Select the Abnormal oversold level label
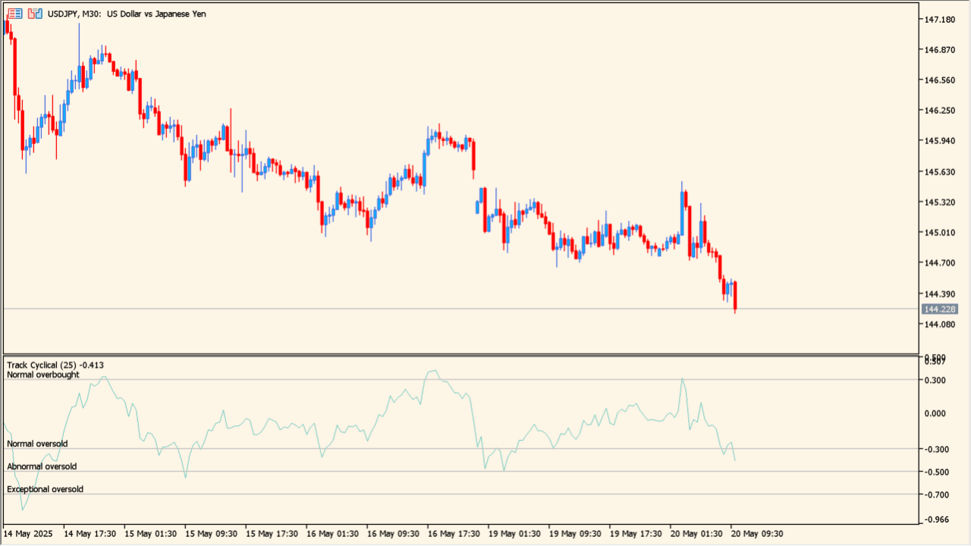Screen dimensions: 971x546 click(42, 466)
